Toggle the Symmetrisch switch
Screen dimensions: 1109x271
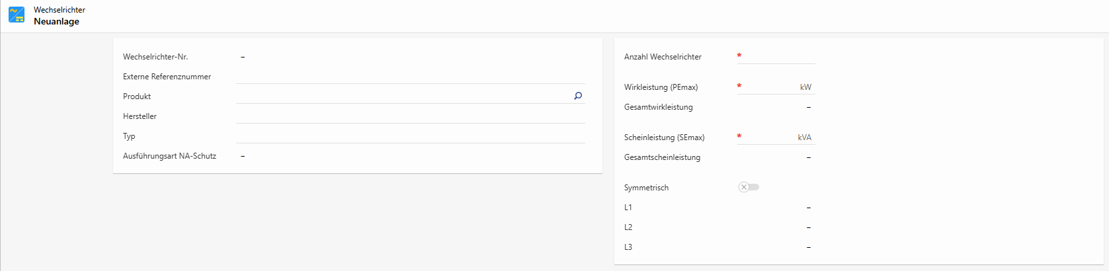tap(749, 187)
